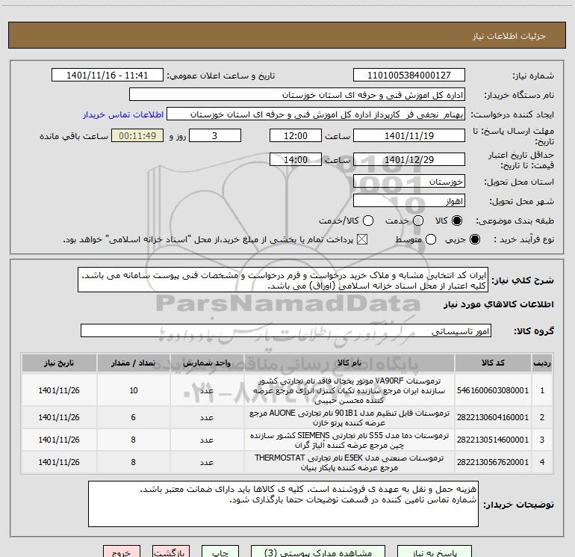Viewport: 575px width, 557px height.
Task: Click the price validity date 1401/12/29
Action: [x=409, y=159]
